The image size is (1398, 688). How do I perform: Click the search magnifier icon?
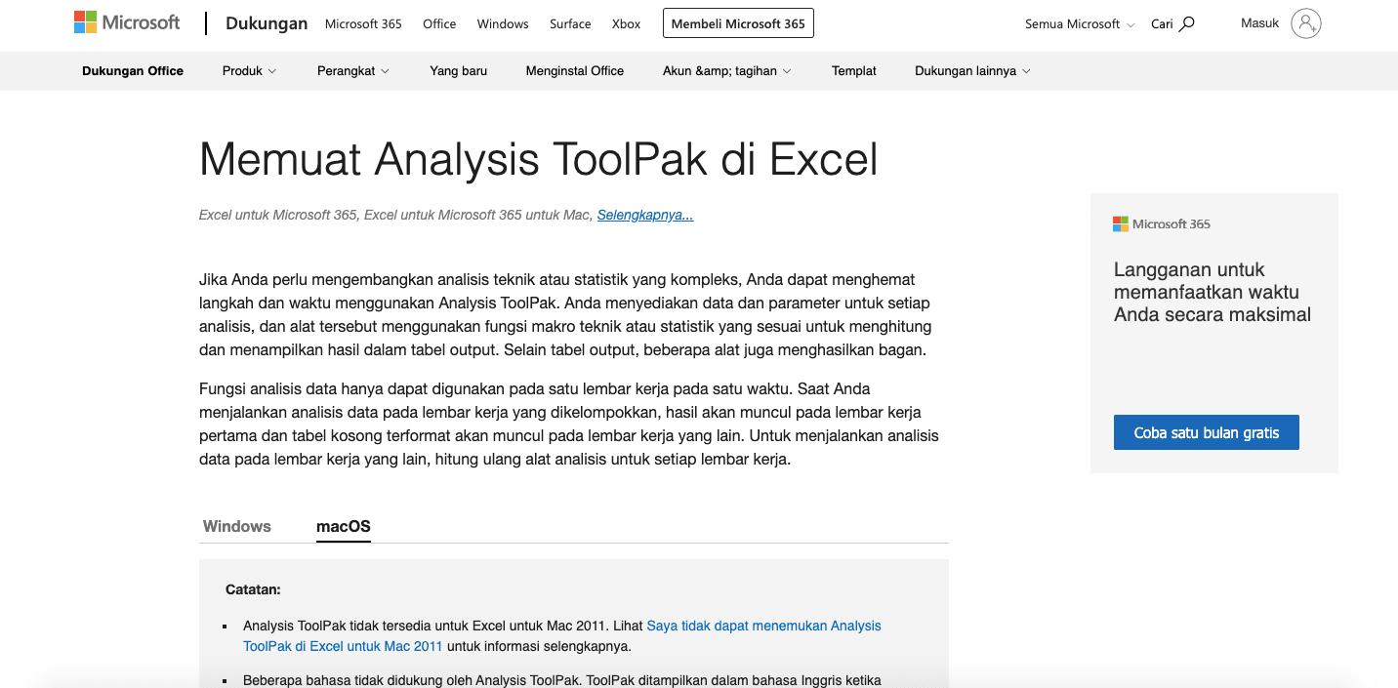pyautogui.click(x=1187, y=23)
